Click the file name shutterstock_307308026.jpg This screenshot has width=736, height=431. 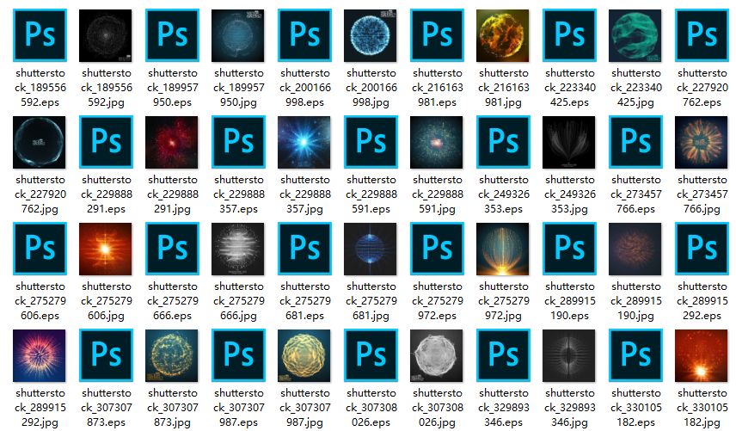tap(437, 408)
